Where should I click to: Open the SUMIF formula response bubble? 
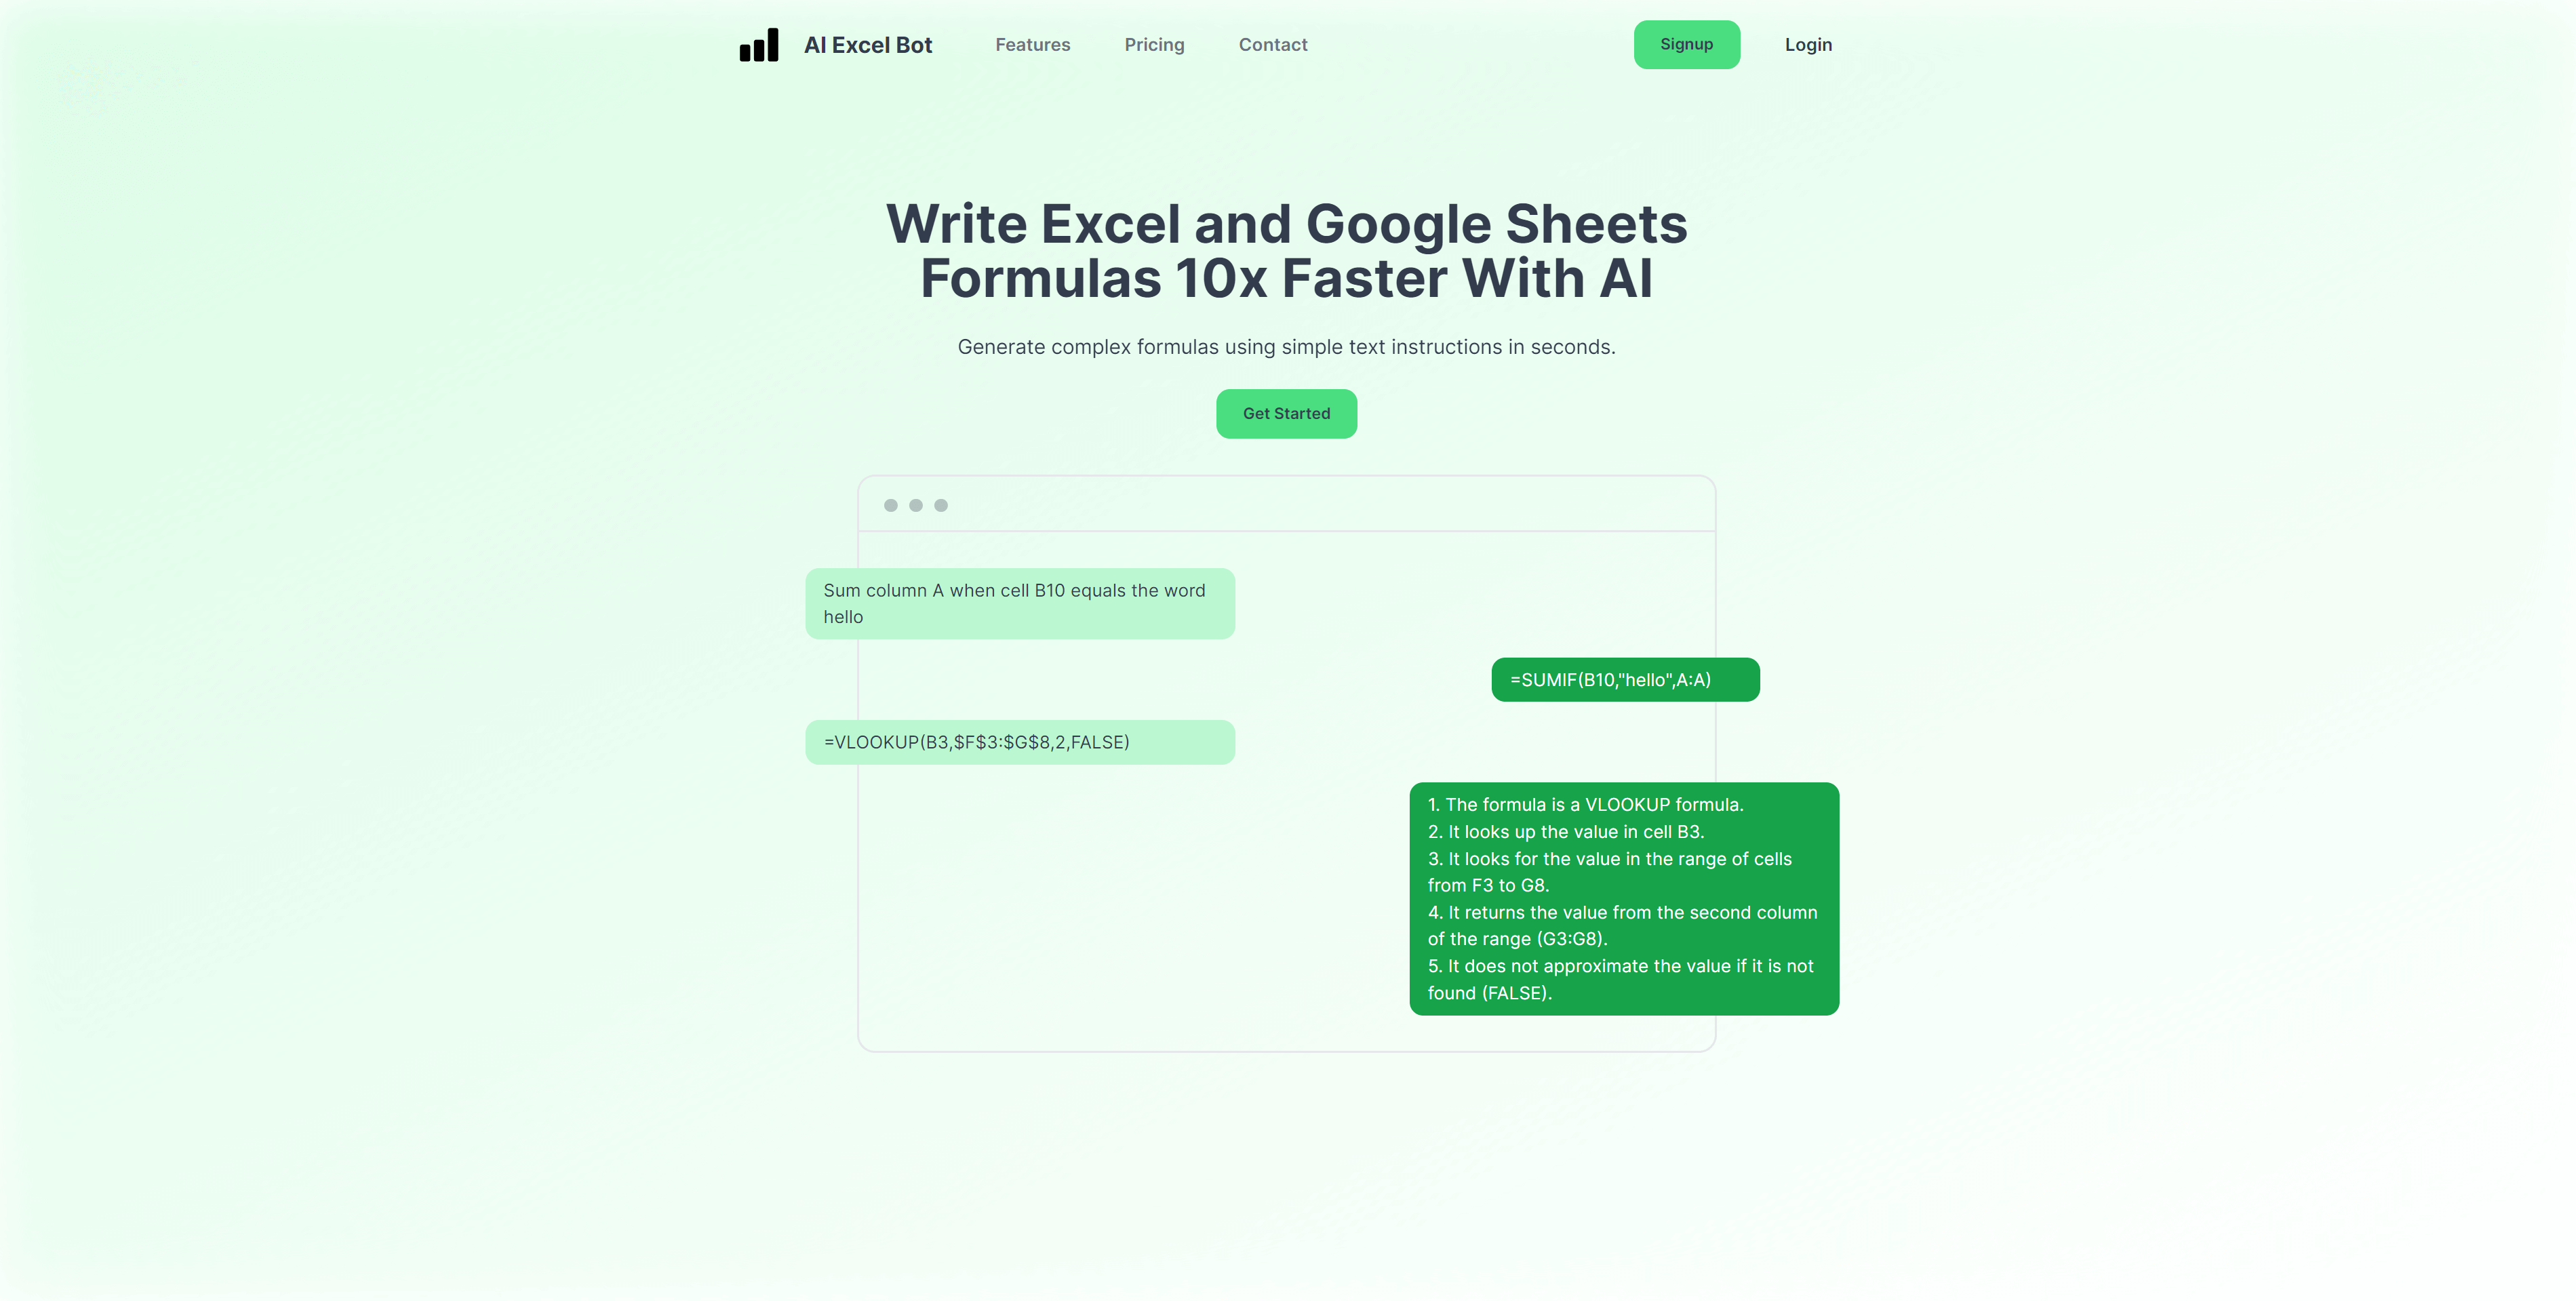[1625, 679]
